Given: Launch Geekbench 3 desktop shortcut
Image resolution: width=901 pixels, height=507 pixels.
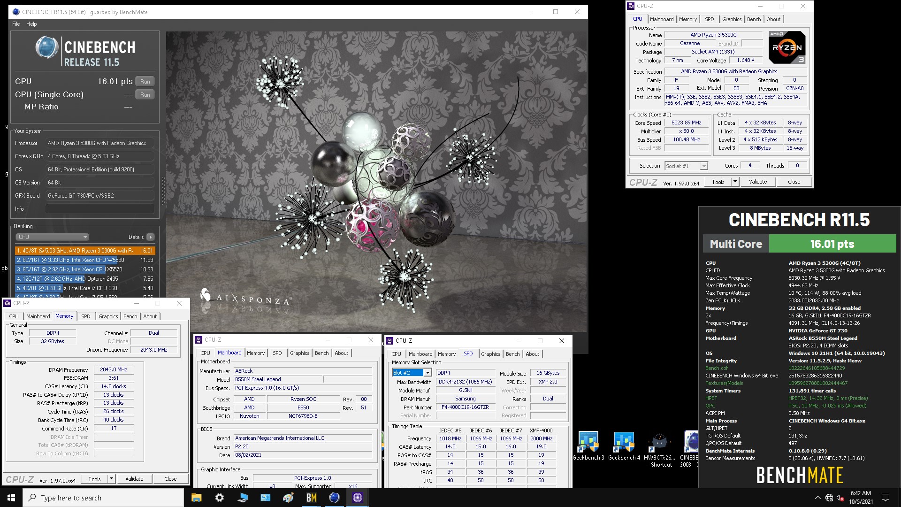Looking at the screenshot, I should click(588, 446).
